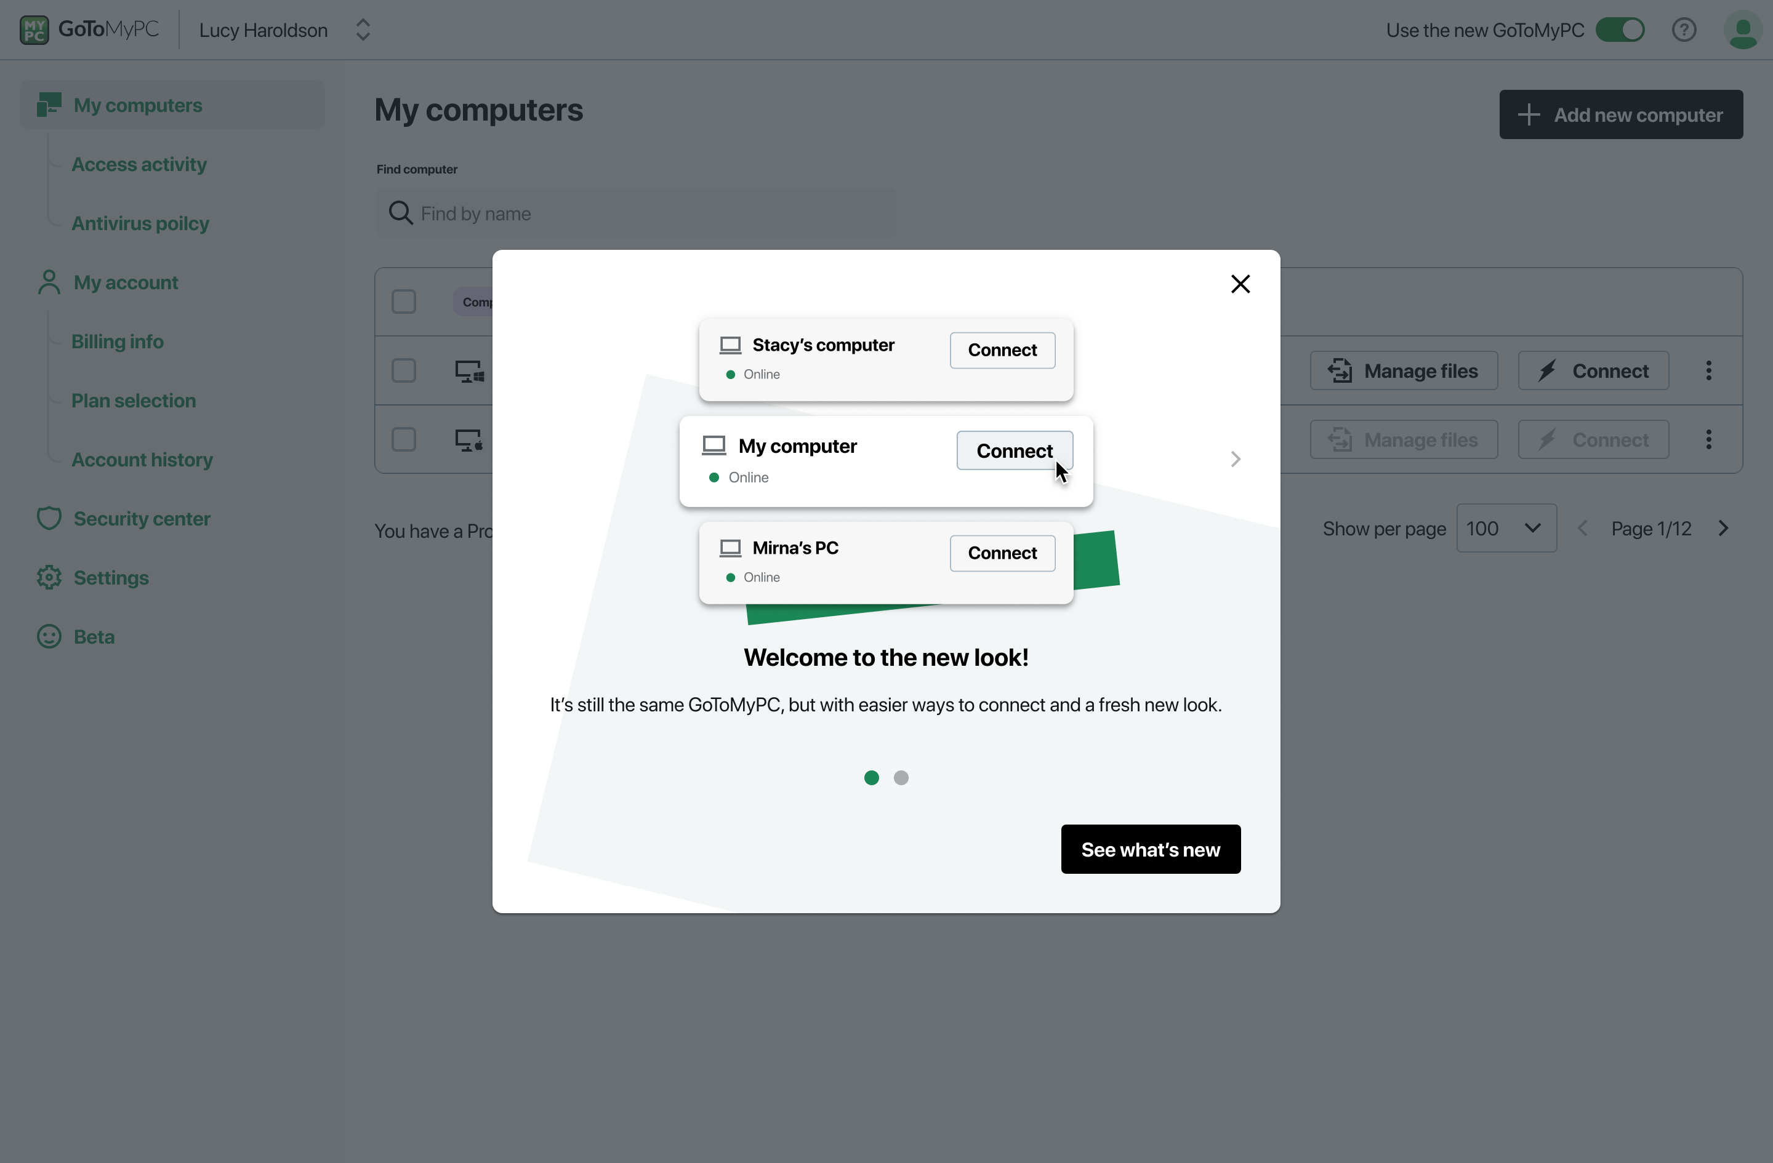The image size is (1773, 1163).
Task: Click the laptop icon beside My computer
Action: coord(714,446)
